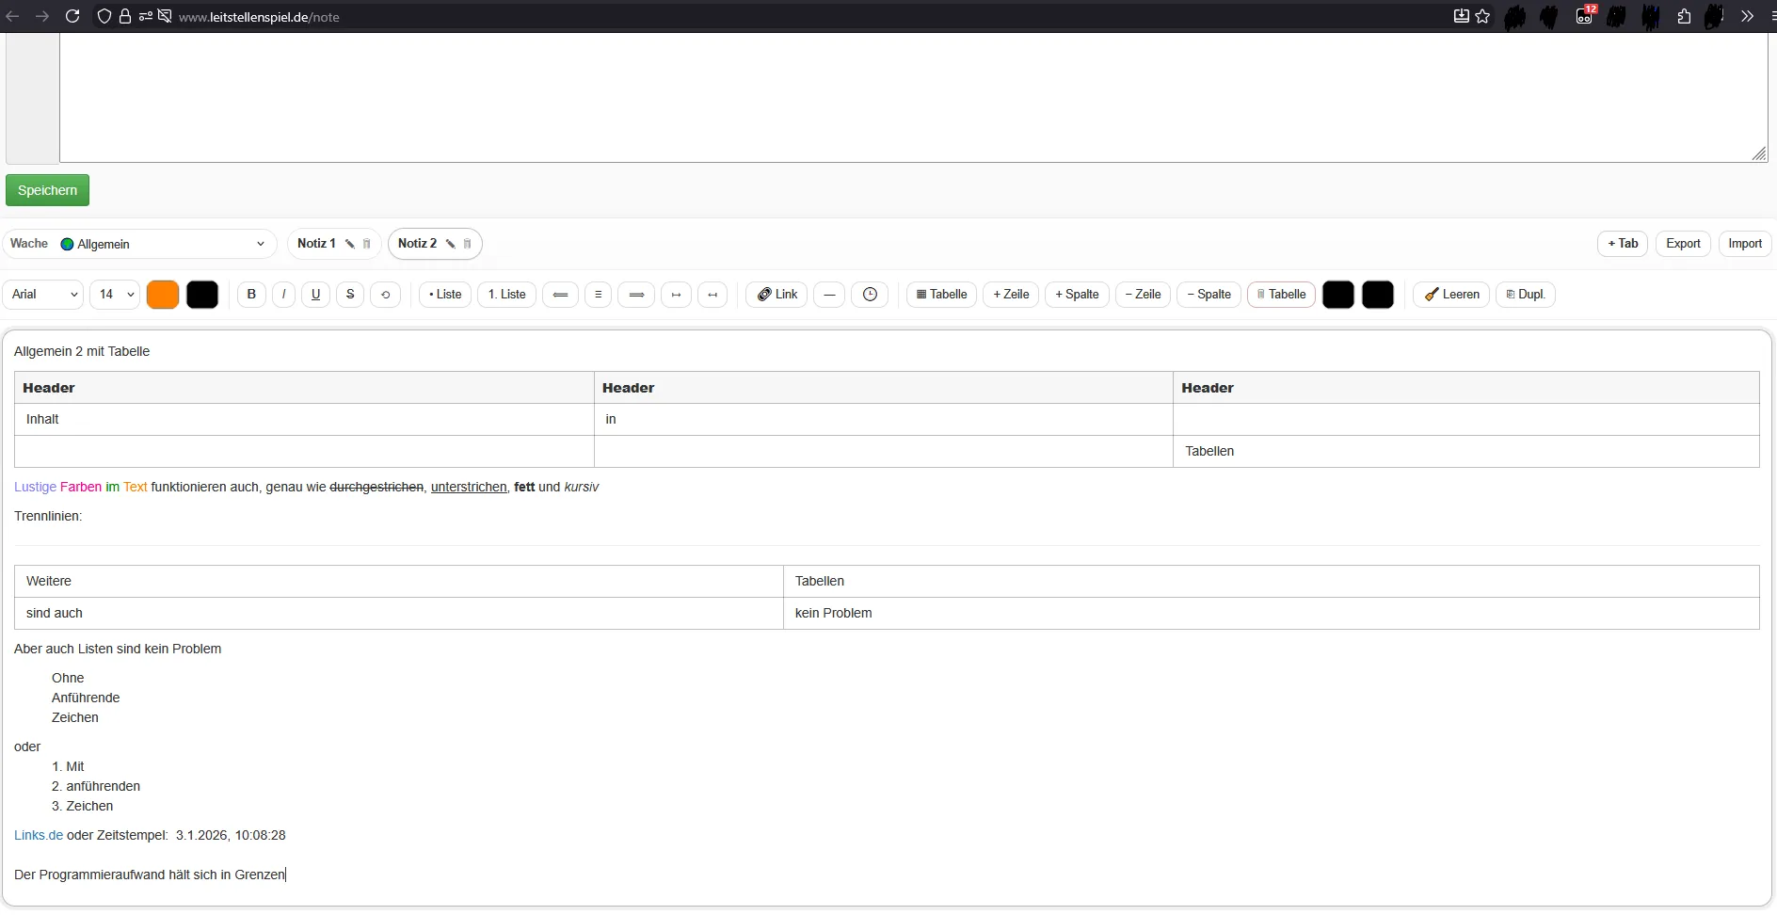
Task: Increase indent with the right arrow icon
Action: coord(676,295)
